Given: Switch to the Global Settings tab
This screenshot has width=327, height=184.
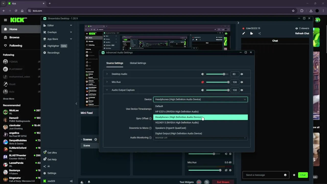Looking at the screenshot, I should pyautogui.click(x=138, y=63).
